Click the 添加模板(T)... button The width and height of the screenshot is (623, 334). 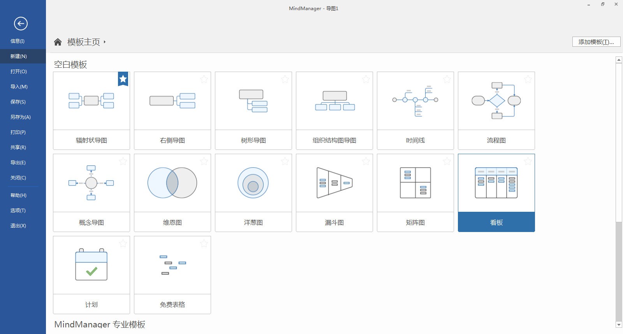596,42
